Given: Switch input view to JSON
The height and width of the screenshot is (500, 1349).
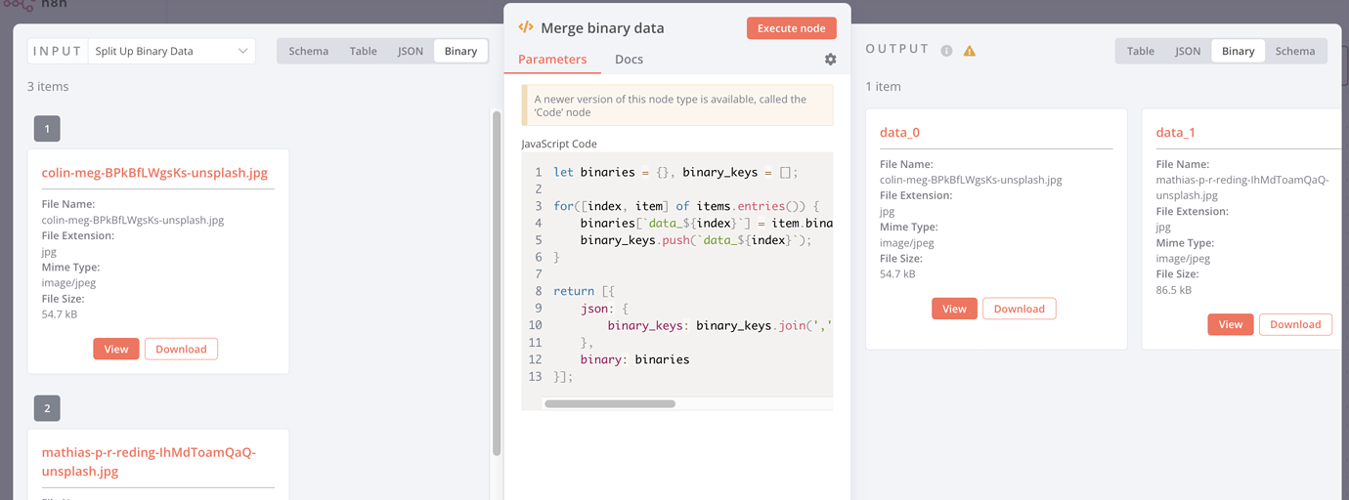Looking at the screenshot, I should pyautogui.click(x=411, y=51).
